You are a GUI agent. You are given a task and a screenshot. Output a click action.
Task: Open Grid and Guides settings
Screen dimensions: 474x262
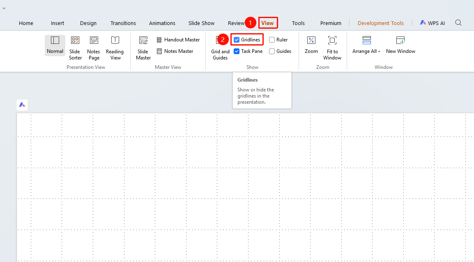tap(220, 48)
